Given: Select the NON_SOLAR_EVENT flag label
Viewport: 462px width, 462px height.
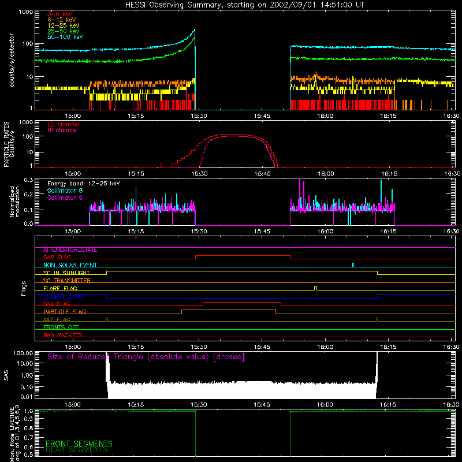Looking at the screenshot, I should click(70, 265).
